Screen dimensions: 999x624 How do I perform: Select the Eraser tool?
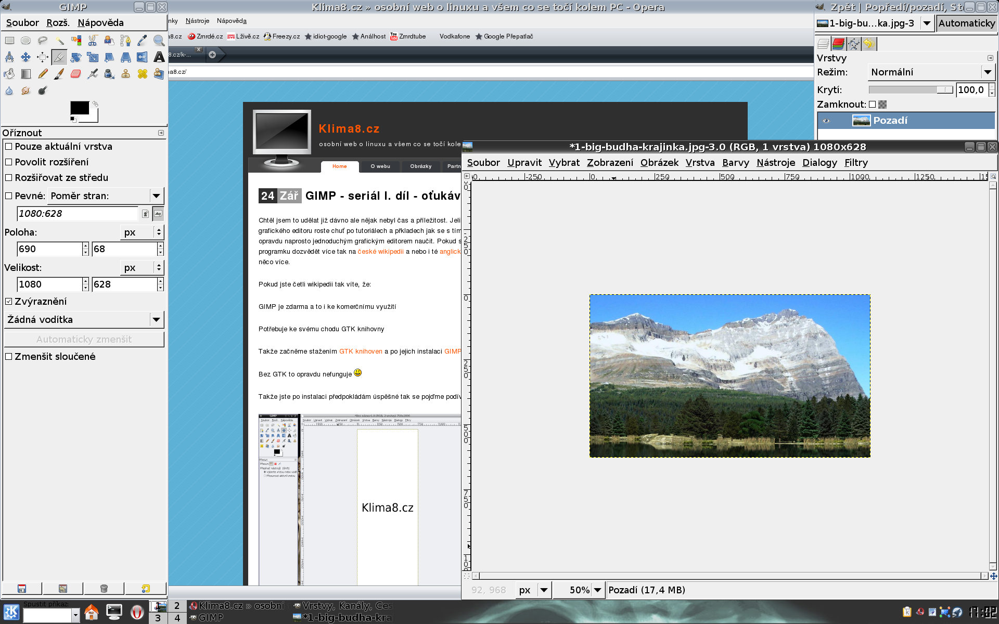click(x=76, y=73)
